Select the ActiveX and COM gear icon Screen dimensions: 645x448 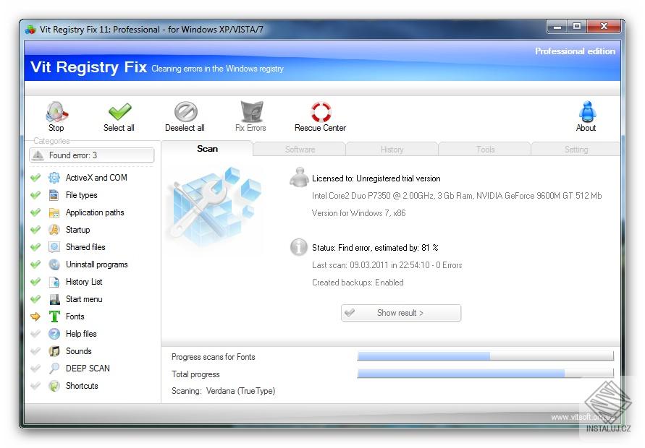54,178
